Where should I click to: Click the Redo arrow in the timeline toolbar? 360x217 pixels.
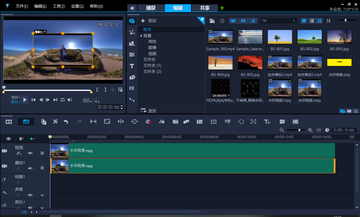click(79, 122)
